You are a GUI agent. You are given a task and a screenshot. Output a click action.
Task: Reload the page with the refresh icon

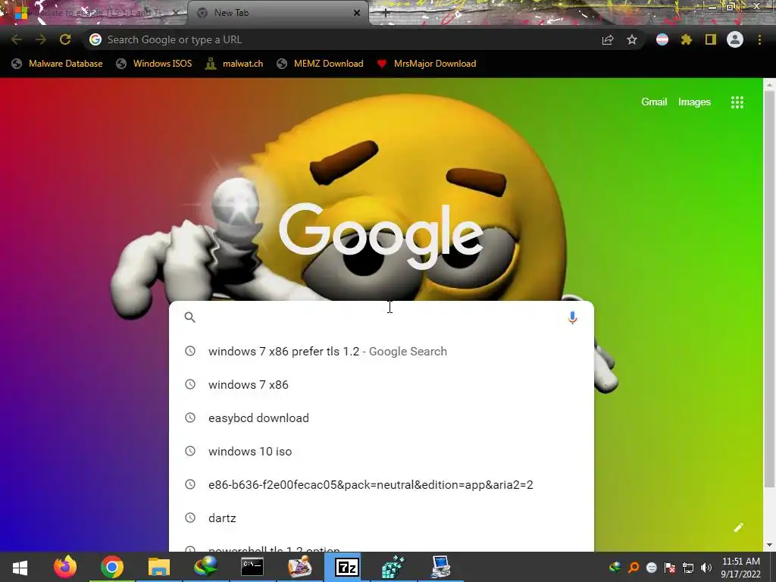[x=65, y=39]
